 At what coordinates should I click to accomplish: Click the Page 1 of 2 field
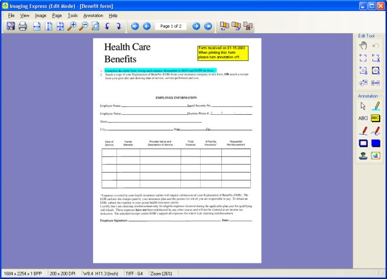pos(171,26)
